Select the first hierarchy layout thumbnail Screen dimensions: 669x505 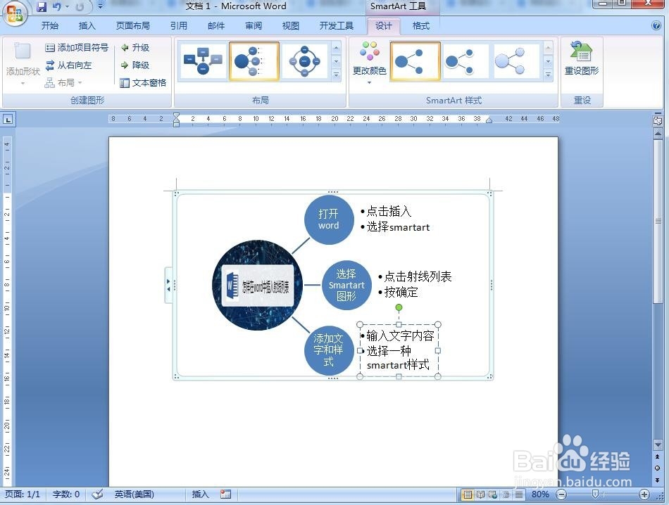point(203,61)
